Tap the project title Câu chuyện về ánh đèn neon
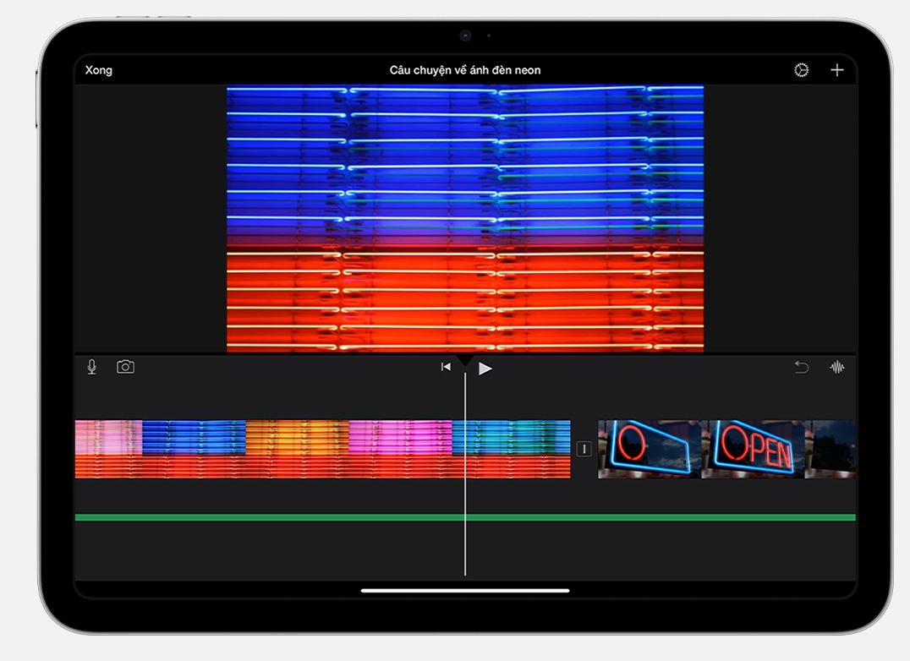The height and width of the screenshot is (661, 910). [464, 70]
